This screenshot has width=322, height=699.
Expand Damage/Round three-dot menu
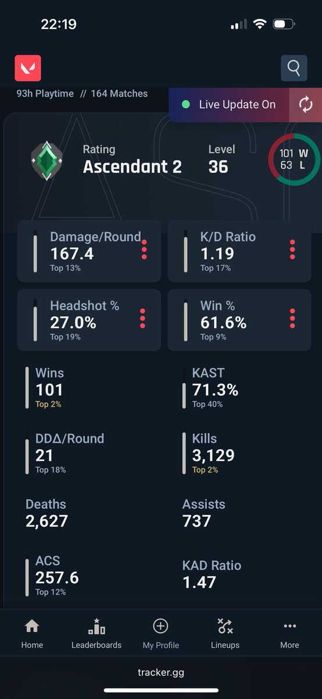coord(144,250)
